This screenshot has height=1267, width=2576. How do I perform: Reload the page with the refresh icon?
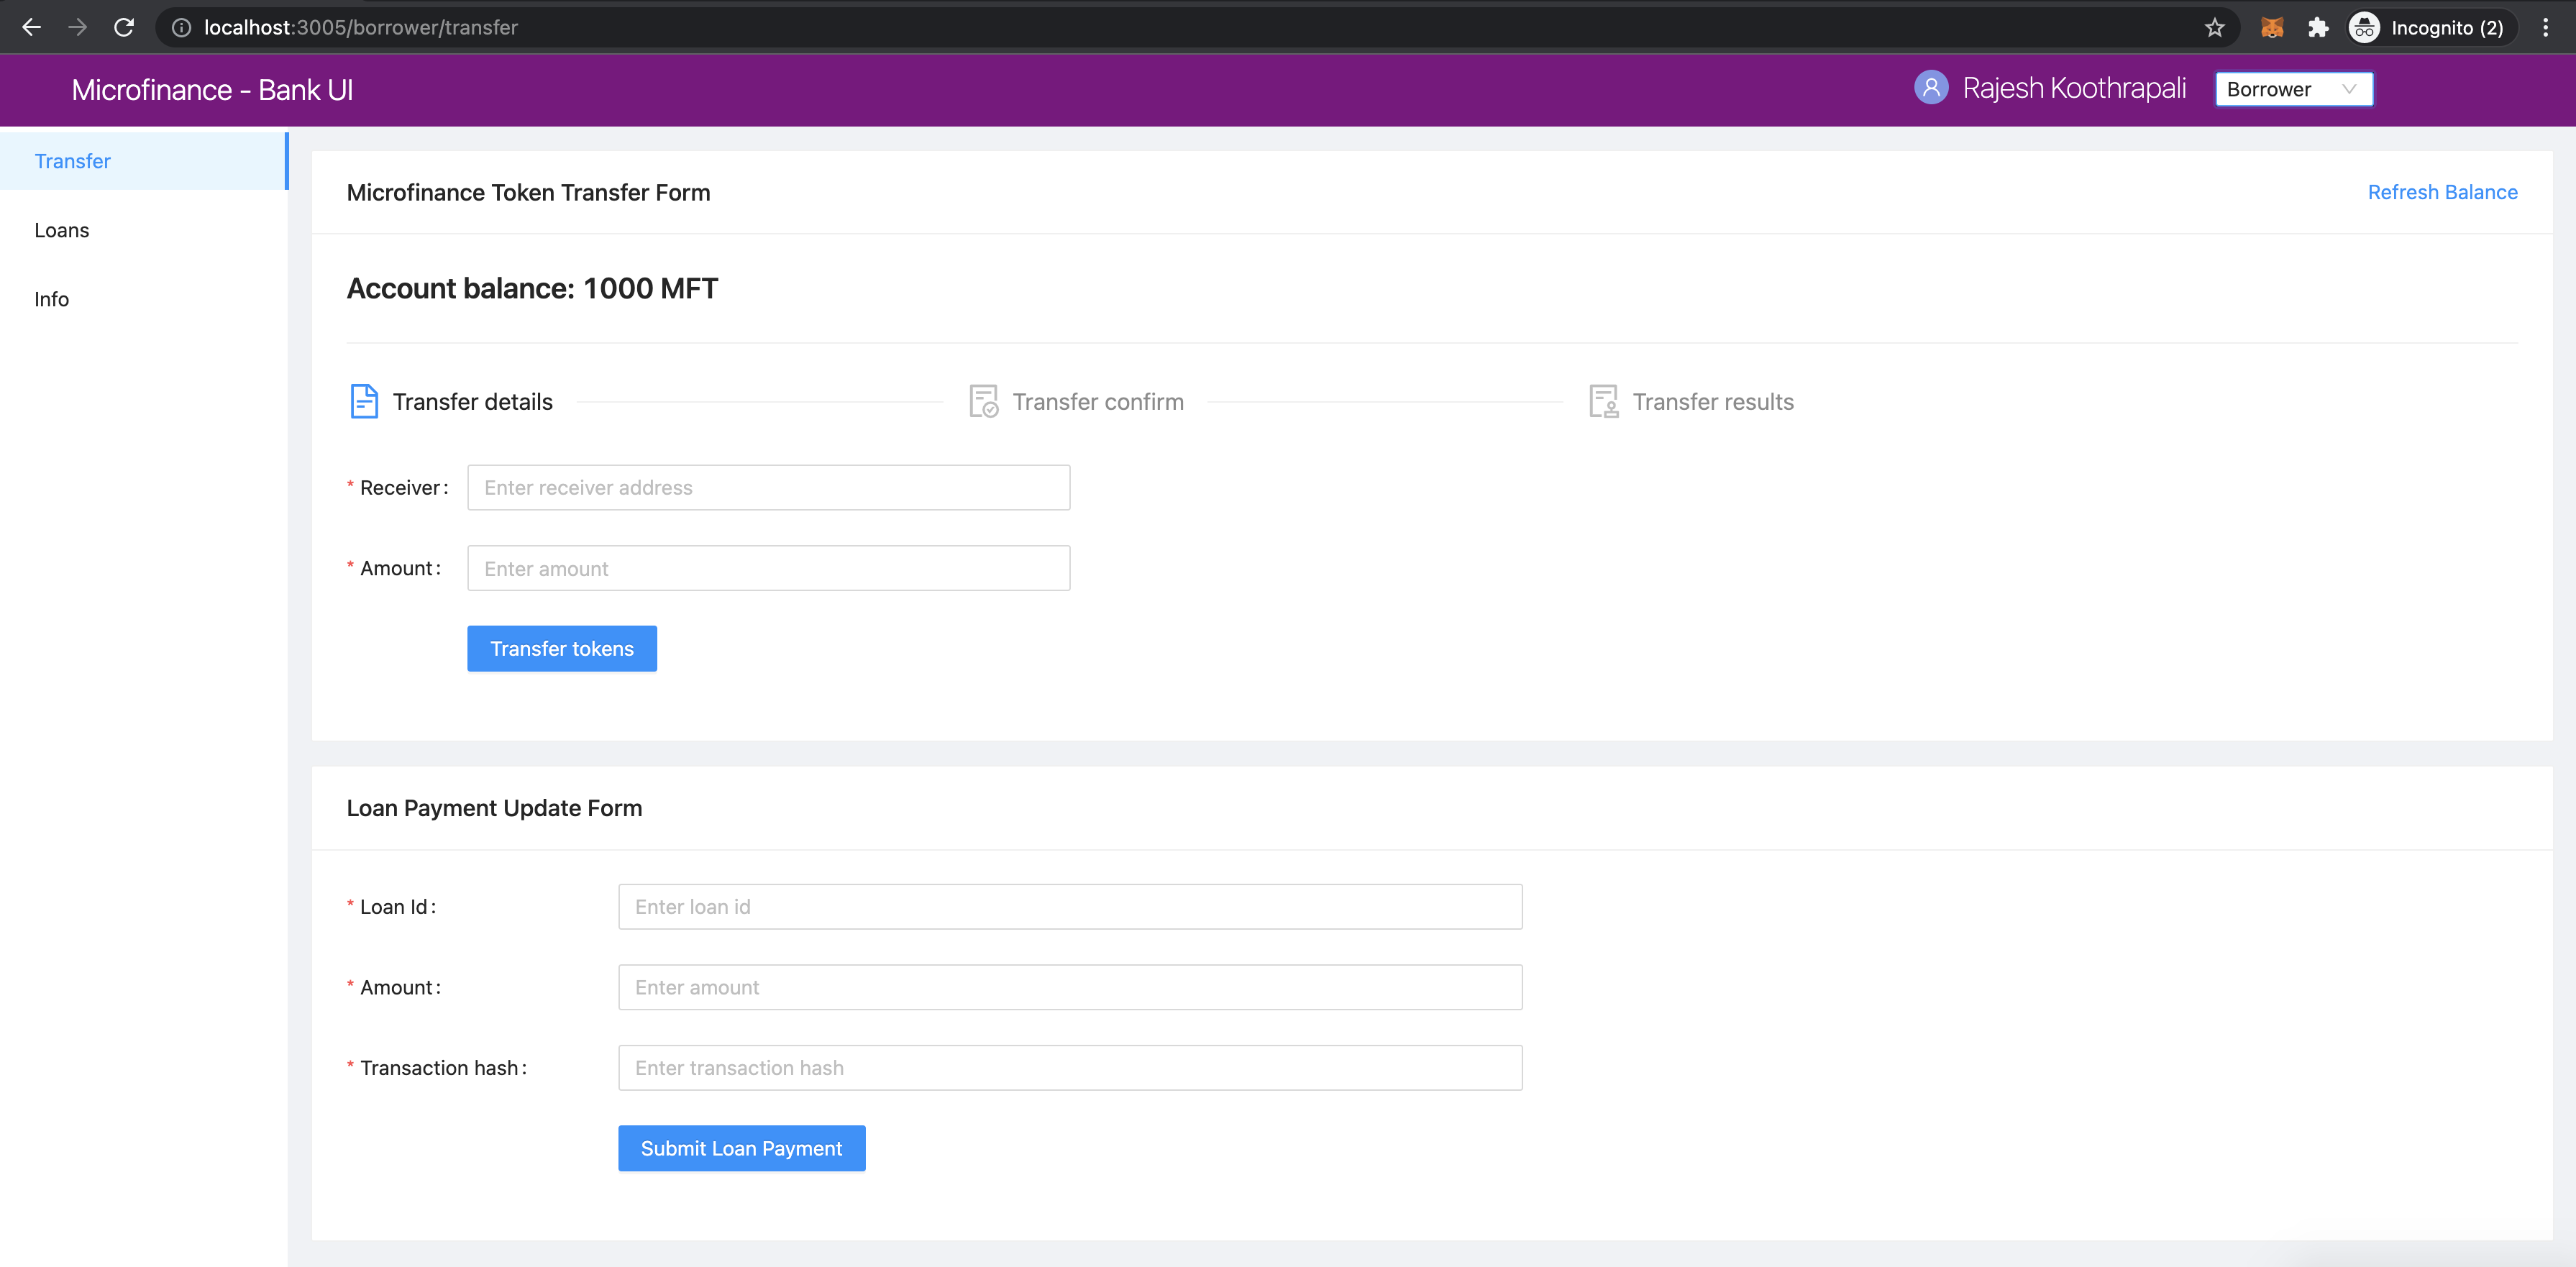124,27
